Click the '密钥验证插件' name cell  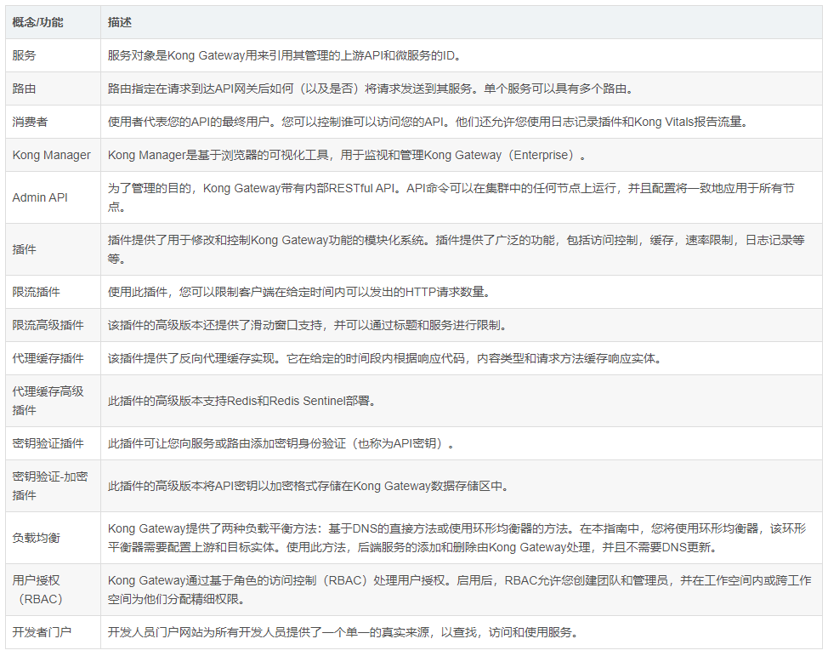(x=53, y=443)
